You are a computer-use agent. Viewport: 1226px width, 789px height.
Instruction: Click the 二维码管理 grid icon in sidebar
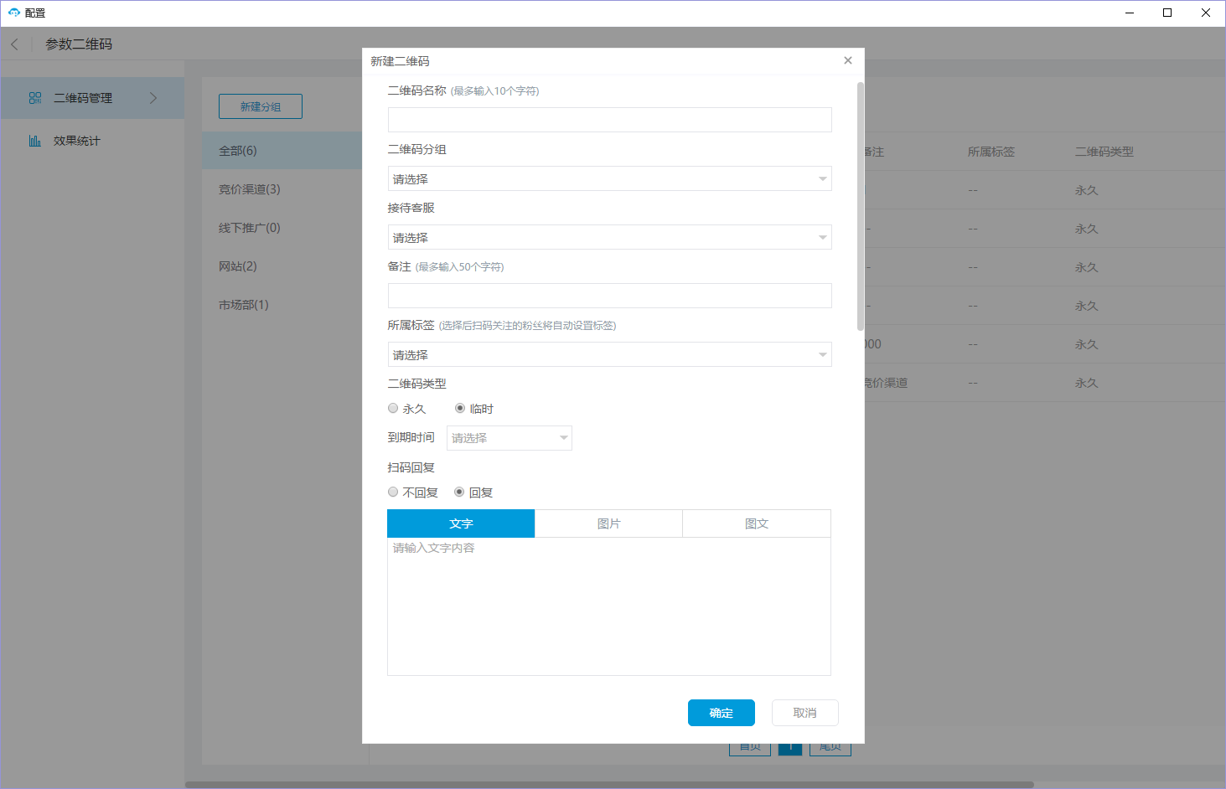35,98
